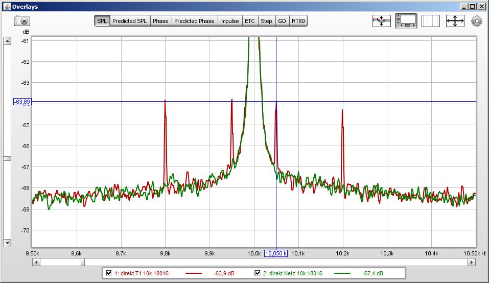This screenshot has width=489, height=283.
Task: Click the '2: direkt Netz 10k 18016' label
Action: [x=292, y=273]
